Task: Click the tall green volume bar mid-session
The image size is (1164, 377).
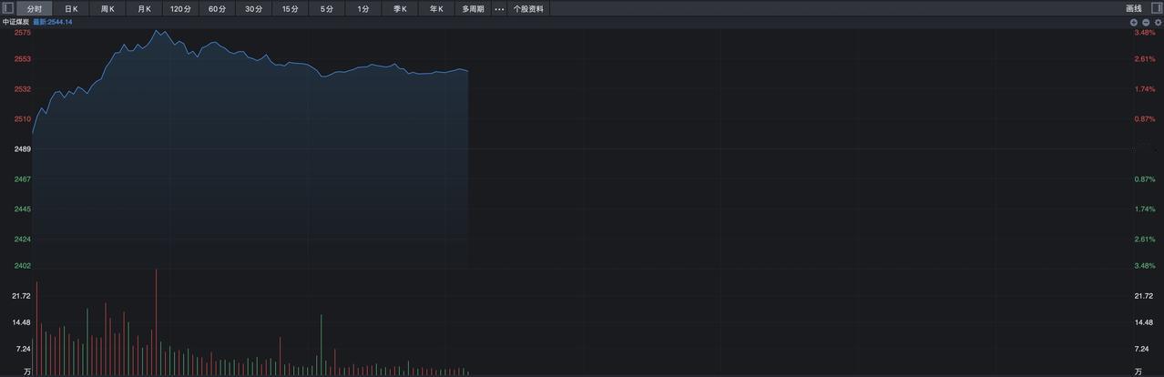Action: point(321,344)
